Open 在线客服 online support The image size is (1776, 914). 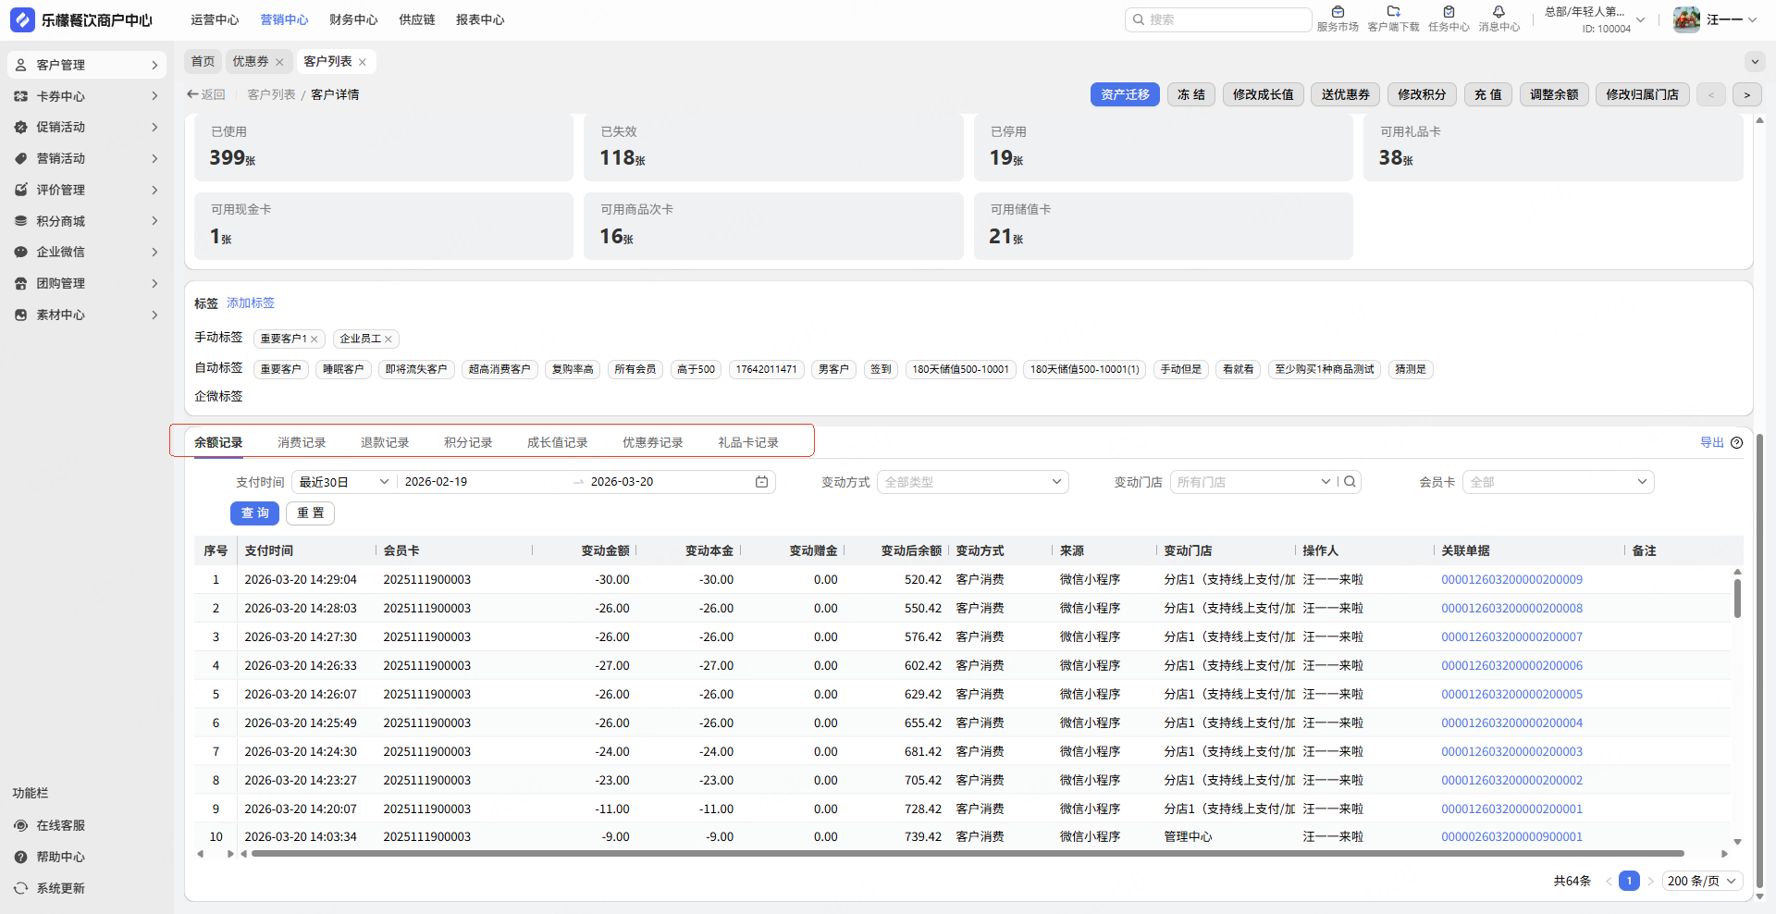pos(60,825)
